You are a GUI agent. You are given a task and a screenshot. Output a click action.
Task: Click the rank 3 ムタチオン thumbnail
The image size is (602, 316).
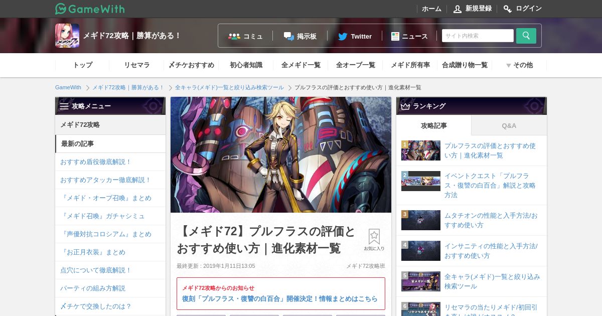(x=421, y=220)
